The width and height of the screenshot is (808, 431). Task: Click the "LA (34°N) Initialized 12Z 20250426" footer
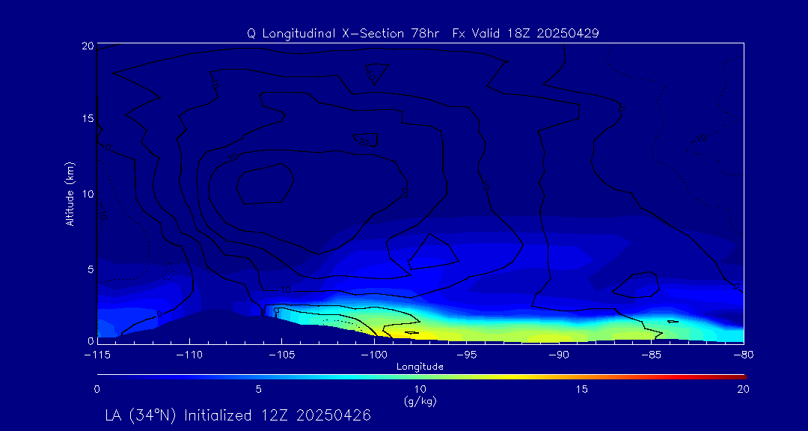coord(238,415)
